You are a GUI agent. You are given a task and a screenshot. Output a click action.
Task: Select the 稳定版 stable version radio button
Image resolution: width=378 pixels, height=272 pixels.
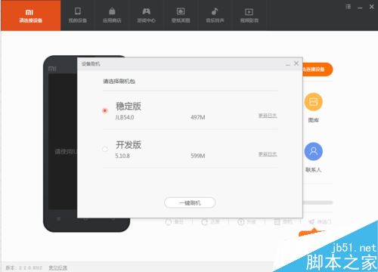[105, 110]
